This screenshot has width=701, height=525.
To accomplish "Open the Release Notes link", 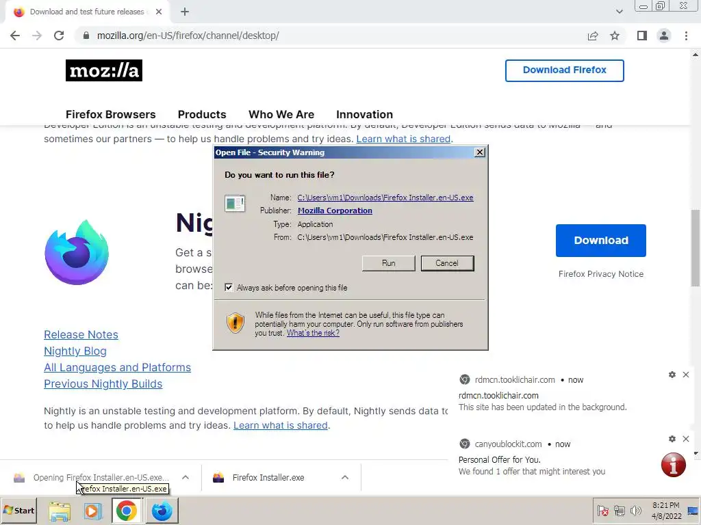I will coord(81,334).
